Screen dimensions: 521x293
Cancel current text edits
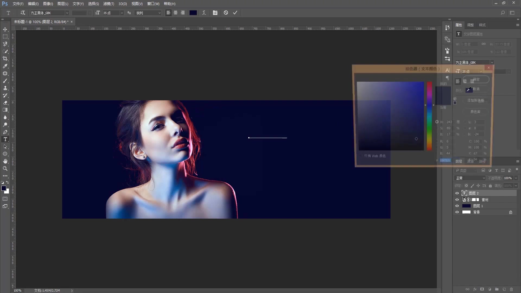pyautogui.click(x=226, y=13)
